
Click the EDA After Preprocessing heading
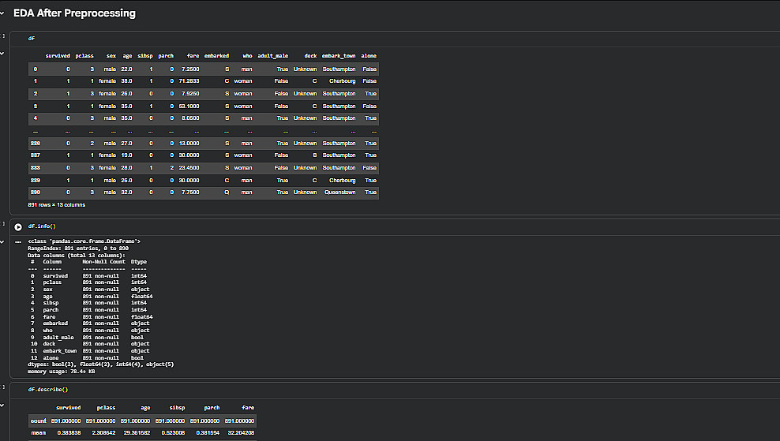click(74, 13)
